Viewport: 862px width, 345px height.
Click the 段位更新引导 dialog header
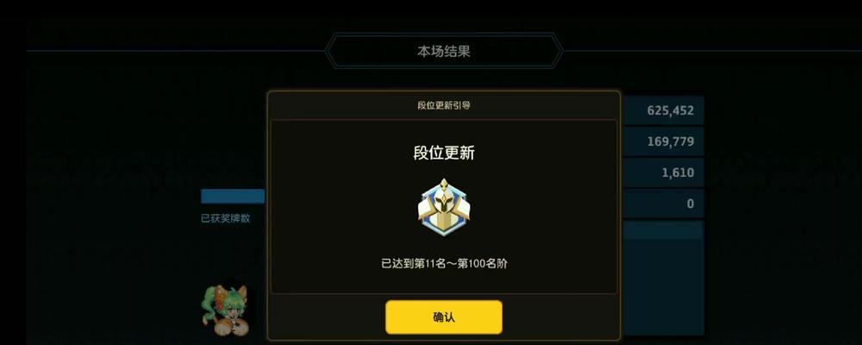pyautogui.click(x=444, y=105)
